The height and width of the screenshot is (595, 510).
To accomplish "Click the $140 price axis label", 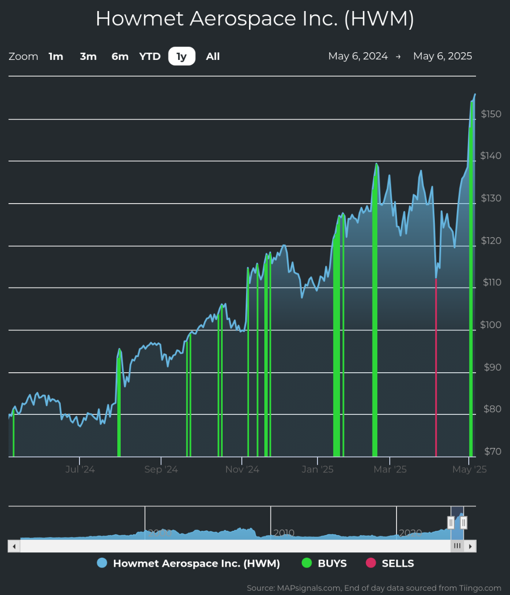I will tap(491, 156).
